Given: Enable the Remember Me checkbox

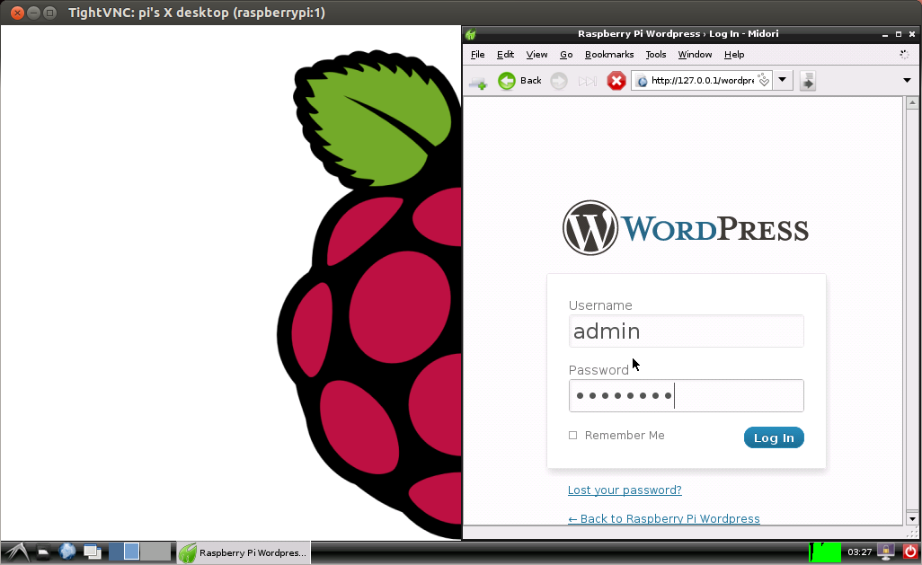Looking at the screenshot, I should (x=573, y=436).
